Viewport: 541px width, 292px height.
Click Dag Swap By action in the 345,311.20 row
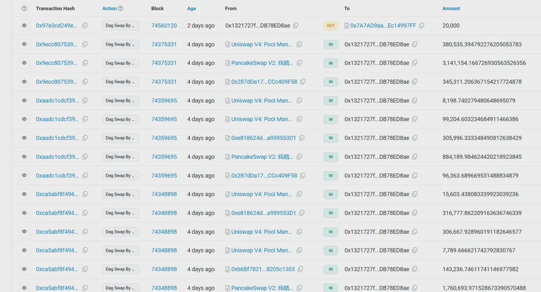point(120,82)
